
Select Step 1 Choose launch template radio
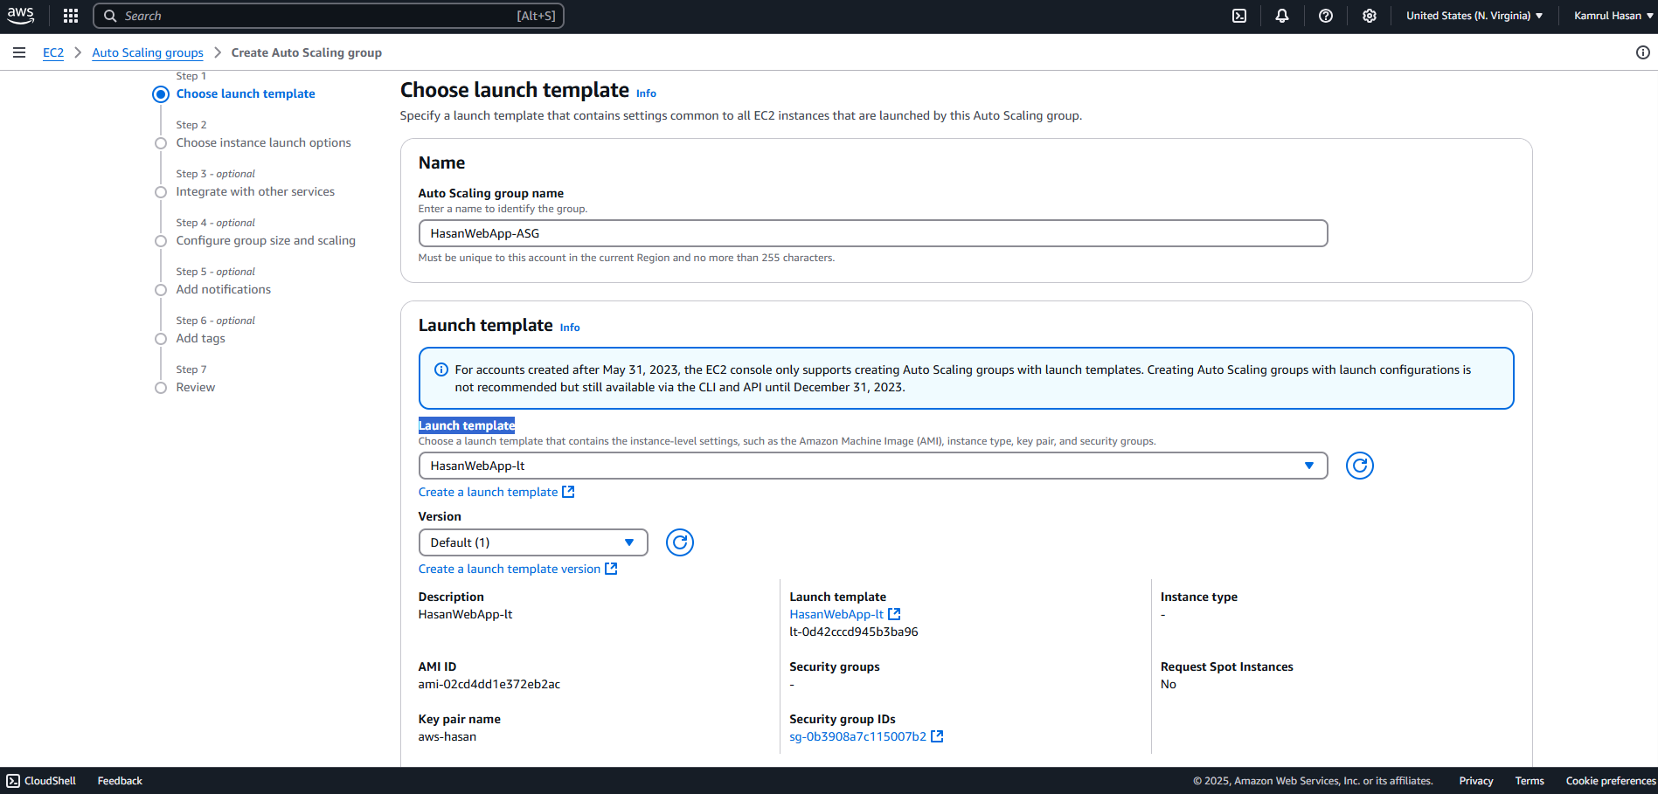[x=161, y=94]
